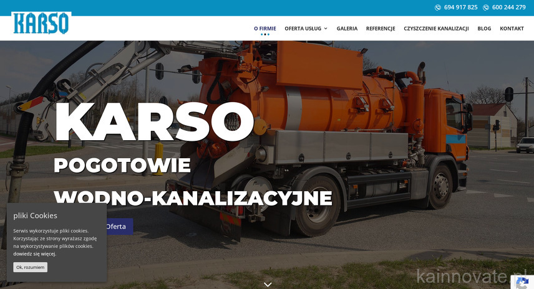The image size is (534, 289).
Task: Open the OFERTA USŁUG menu
Action: (x=303, y=29)
